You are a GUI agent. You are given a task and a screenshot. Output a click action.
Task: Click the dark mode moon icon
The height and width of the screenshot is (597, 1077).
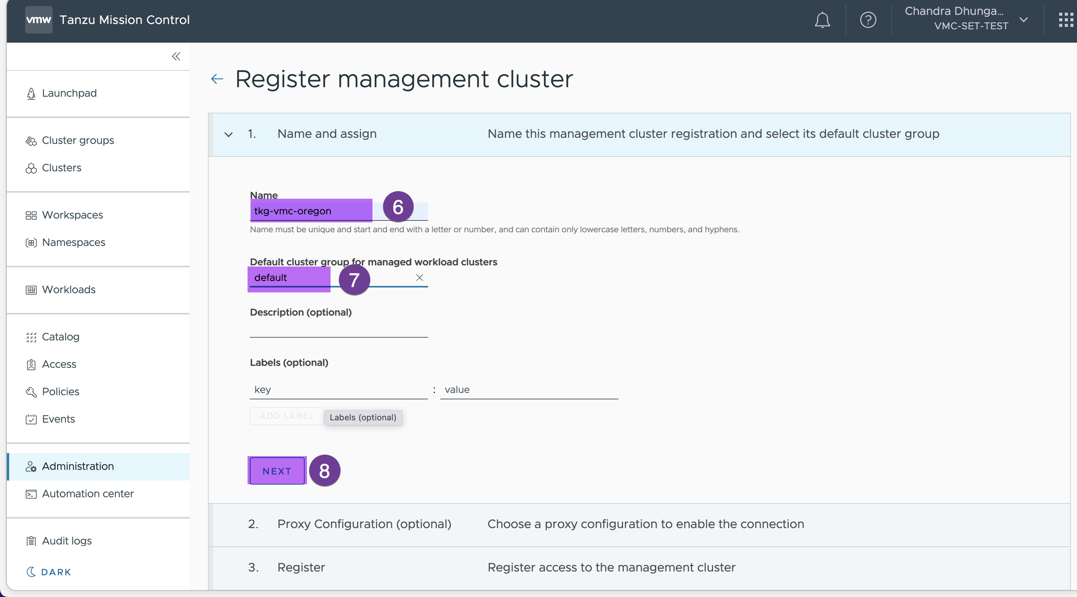tap(31, 571)
